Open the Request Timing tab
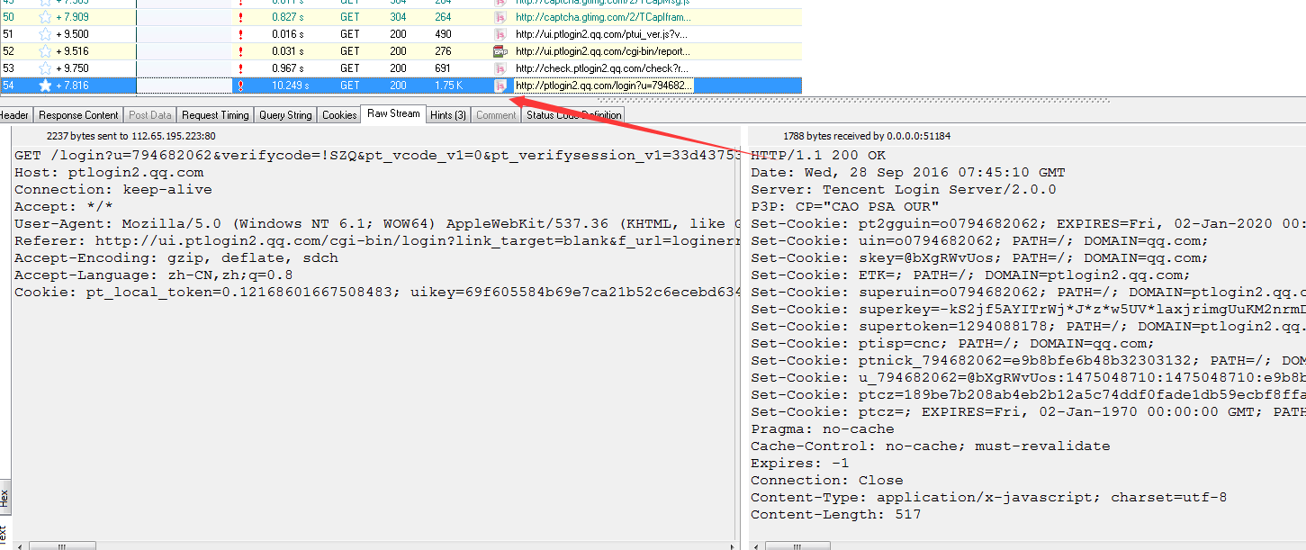The image size is (1306, 550). (215, 115)
